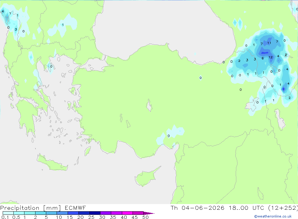Click the '12' precipitation value on map
Screen dimensions: 298x219
coord(271,57)
